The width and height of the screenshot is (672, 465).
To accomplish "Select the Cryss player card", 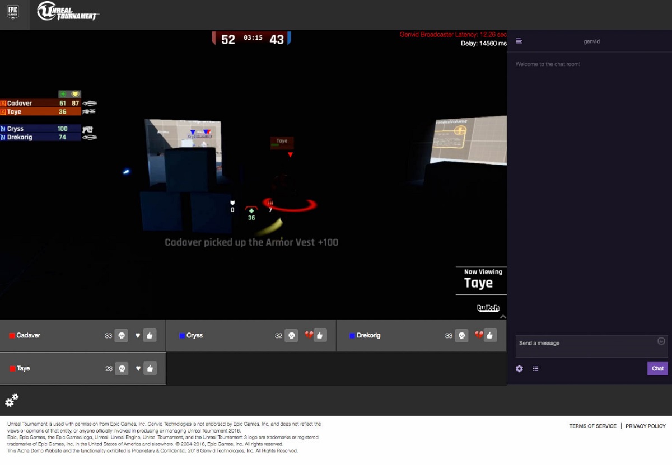I will click(x=251, y=336).
